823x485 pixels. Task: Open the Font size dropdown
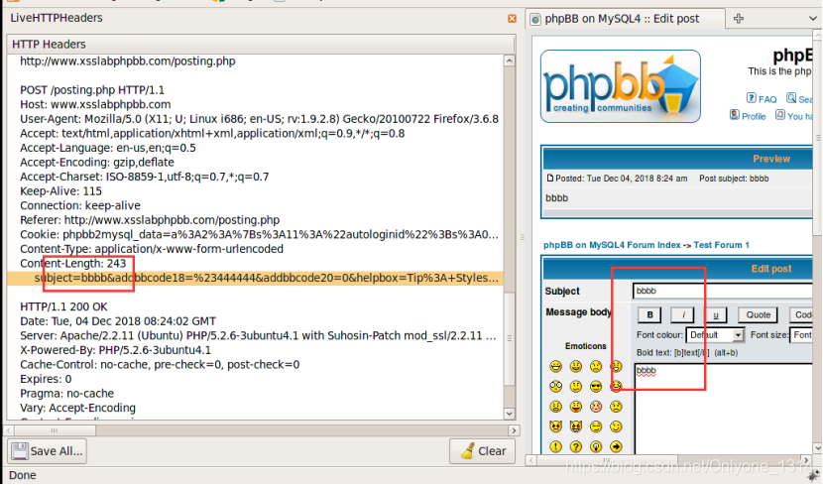pos(801,335)
